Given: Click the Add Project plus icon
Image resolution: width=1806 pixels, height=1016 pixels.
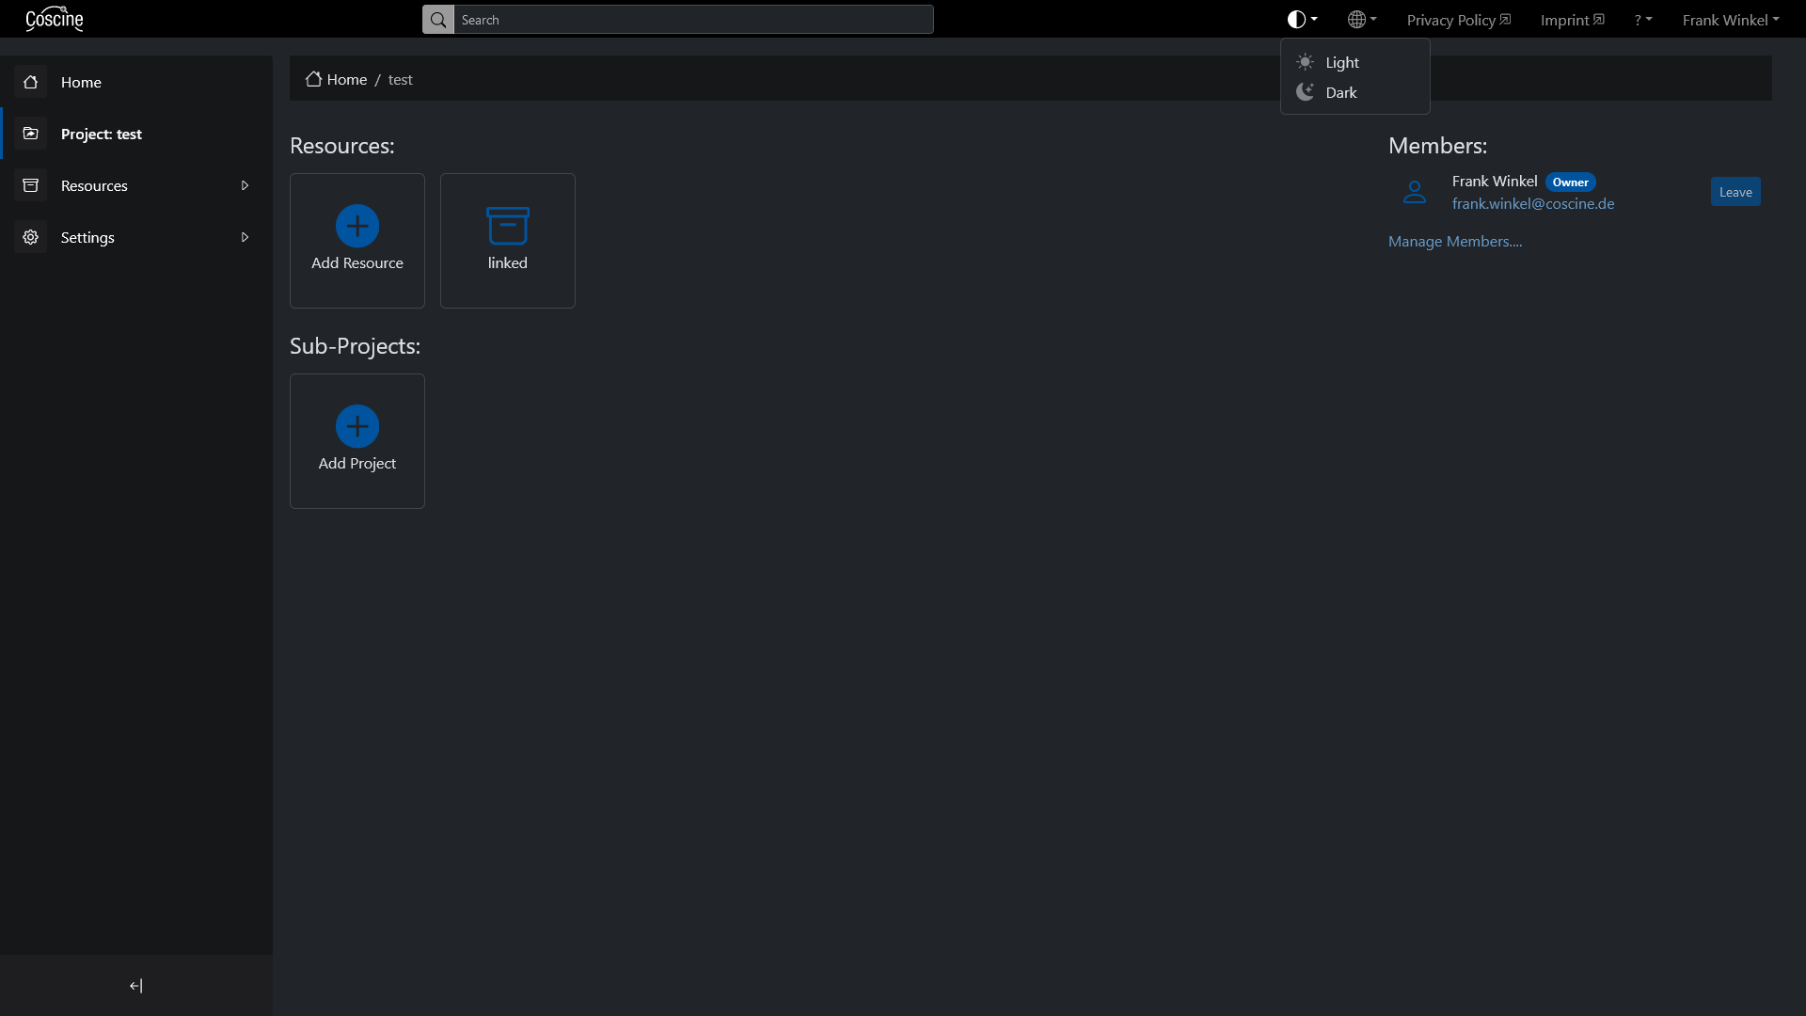Looking at the screenshot, I should (357, 426).
